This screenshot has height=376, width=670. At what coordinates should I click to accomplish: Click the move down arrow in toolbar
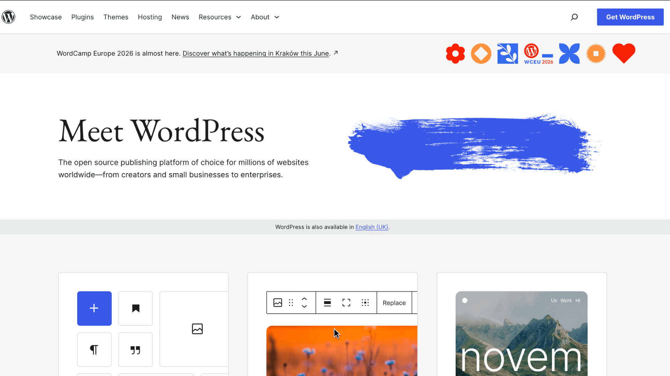[x=304, y=306]
